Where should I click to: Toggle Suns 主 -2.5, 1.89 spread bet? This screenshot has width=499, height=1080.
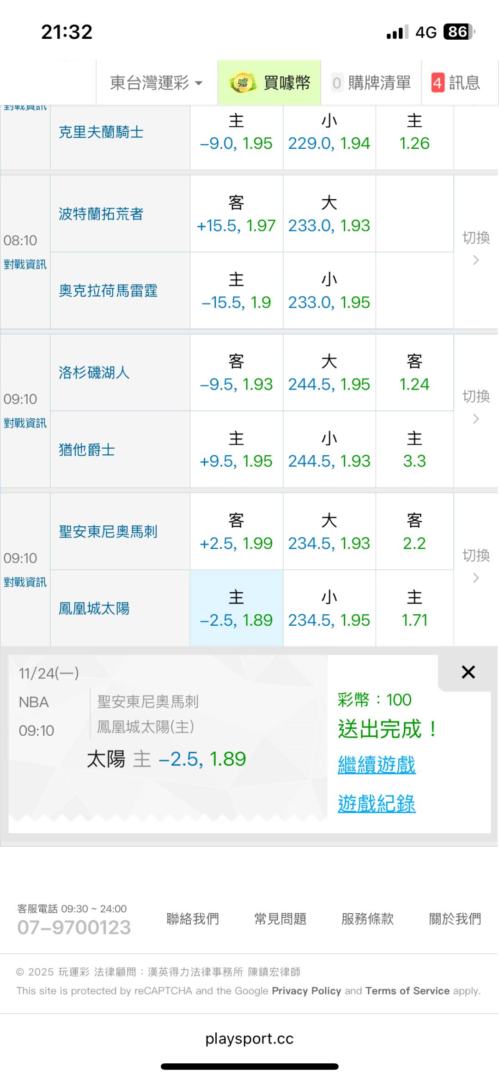coord(236,608)
